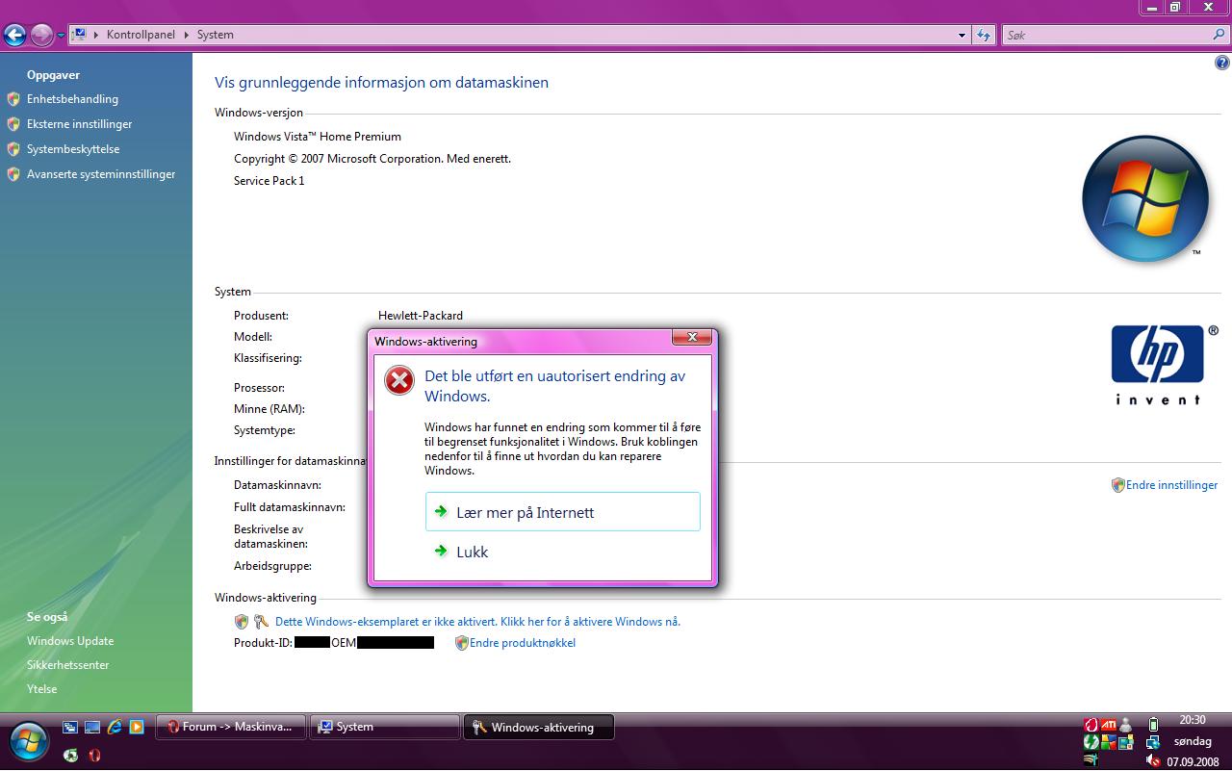Click the Windows Sidebar gadgets tray icon

[x=1125, y=742]
